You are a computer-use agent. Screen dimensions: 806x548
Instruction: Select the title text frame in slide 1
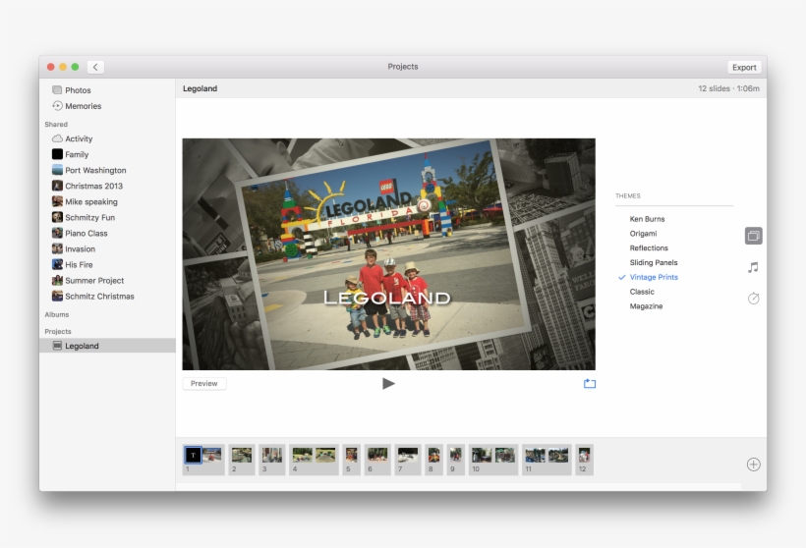click(x=194, y=455)
